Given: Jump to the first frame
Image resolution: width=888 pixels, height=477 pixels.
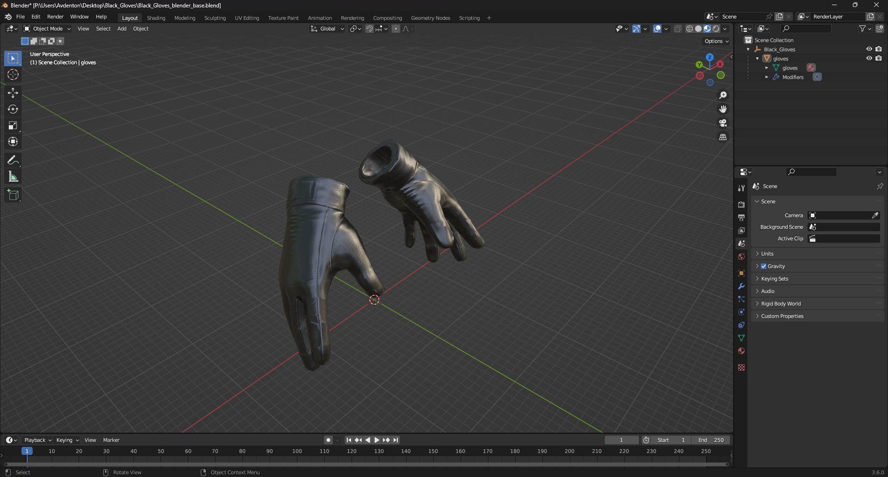Looking at the screenshot, I should pos(349,440).
